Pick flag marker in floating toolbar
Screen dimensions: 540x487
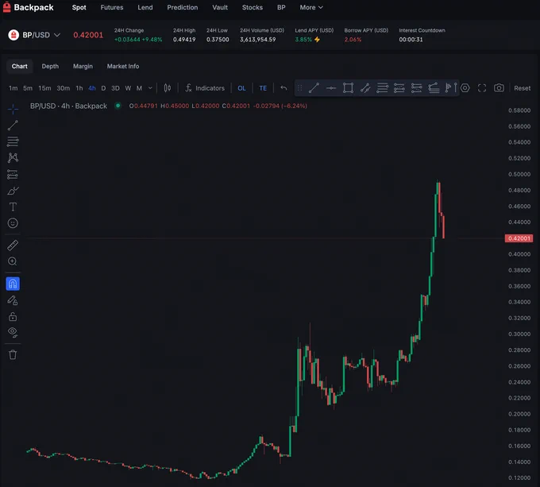pos(448,88)
